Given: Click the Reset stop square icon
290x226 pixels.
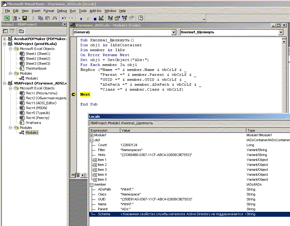Looking at the screenshot, I should 95,18.
